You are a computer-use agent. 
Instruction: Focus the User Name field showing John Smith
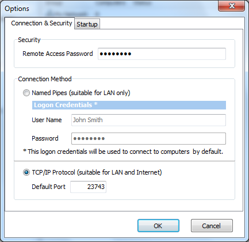point(148,120)
